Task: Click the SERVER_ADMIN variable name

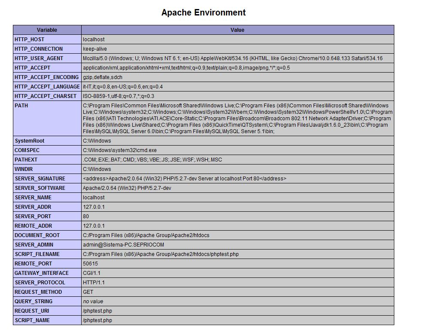Action: coord(34,245)
